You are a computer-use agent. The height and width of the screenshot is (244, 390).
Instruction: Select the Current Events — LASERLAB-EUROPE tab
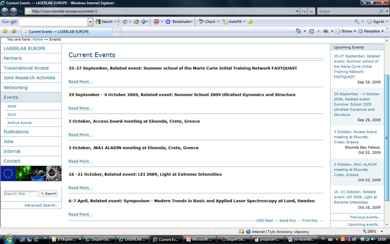pos(67,32)
